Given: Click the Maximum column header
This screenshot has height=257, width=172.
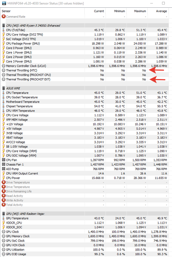Looking at the screenshot, I should [x=140, y=11].
